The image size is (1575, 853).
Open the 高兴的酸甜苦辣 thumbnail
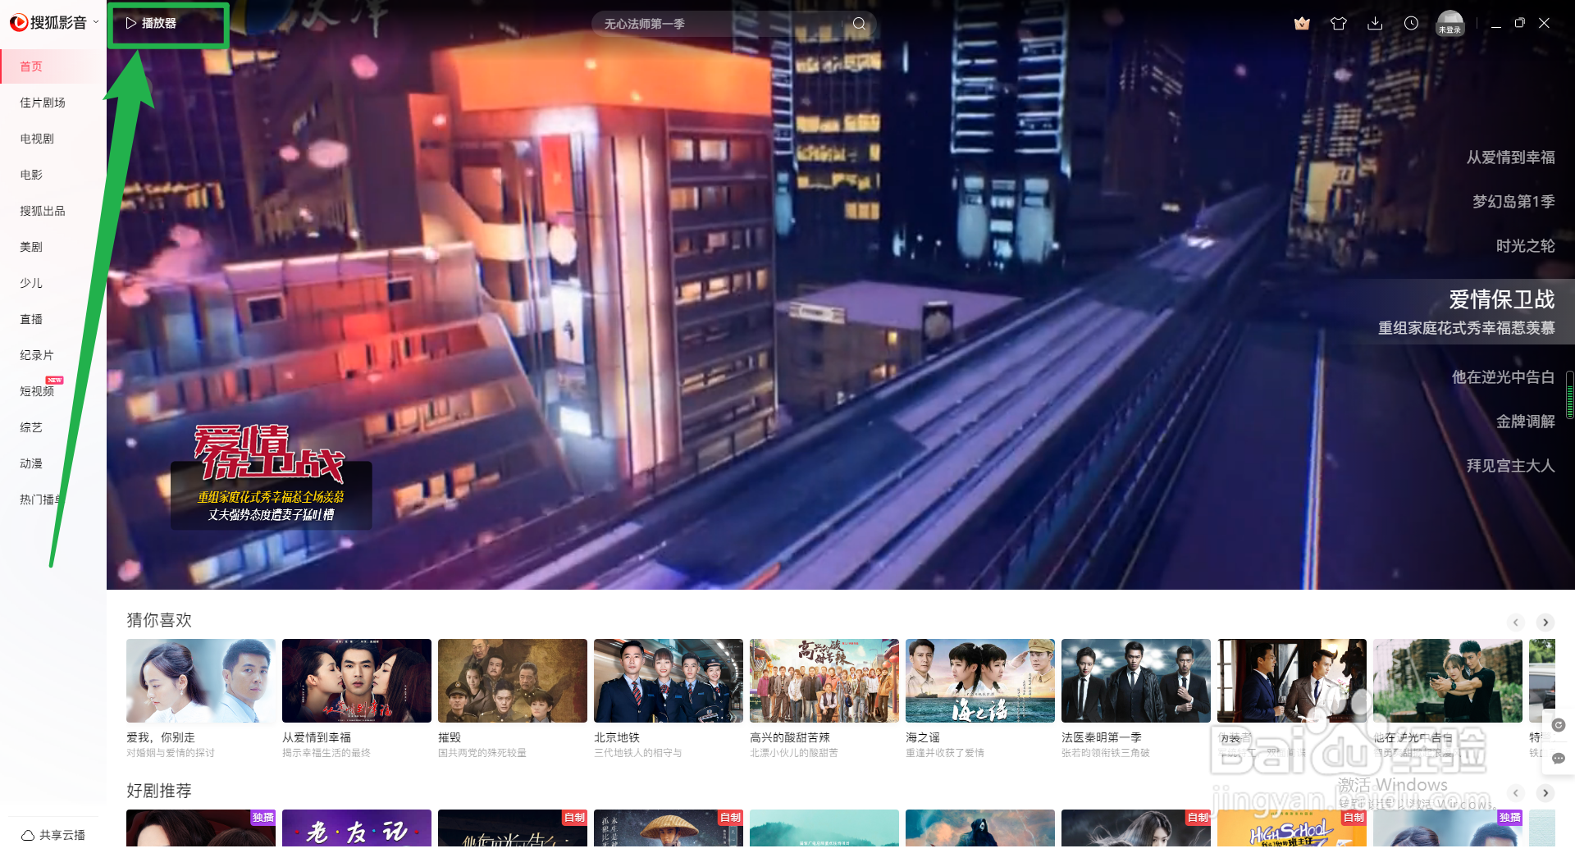[824, 681]
